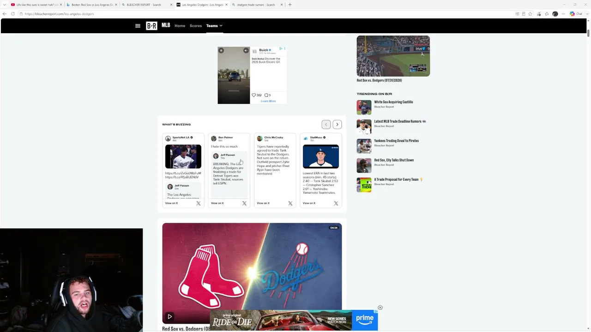Expand the Teams dropdown

pyautogui.click(x=214, y=26)
